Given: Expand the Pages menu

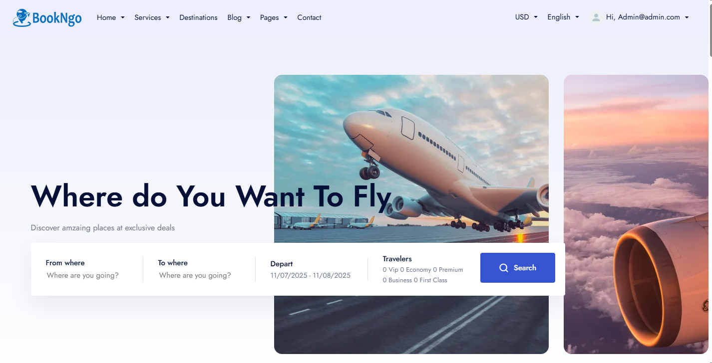Looking at the screenshot, I should click(x=274, y=17).
